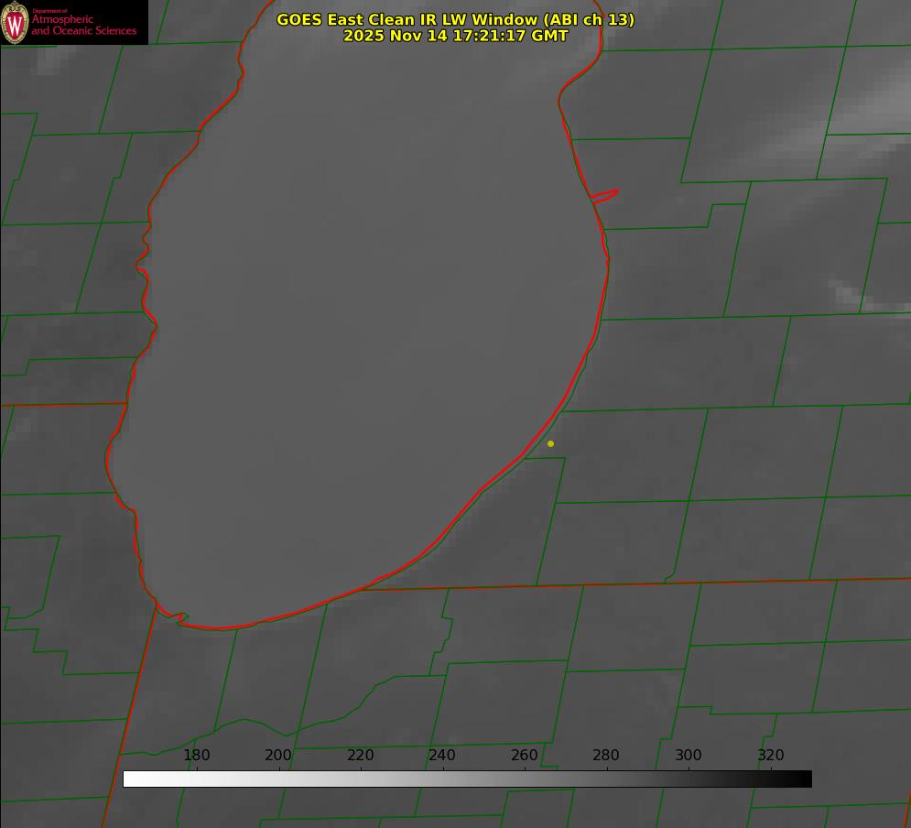Screen dimensions: 911x828
Task: Click the 17:21:17 GMT timestamp line
Action: (455, 37)
